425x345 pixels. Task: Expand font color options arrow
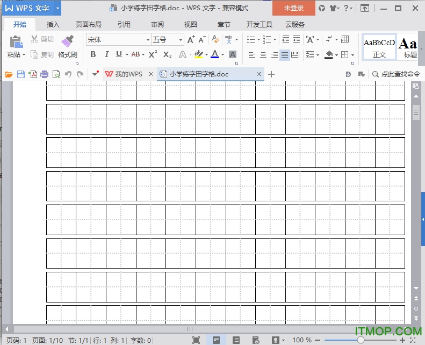click(x=222, y=55)
